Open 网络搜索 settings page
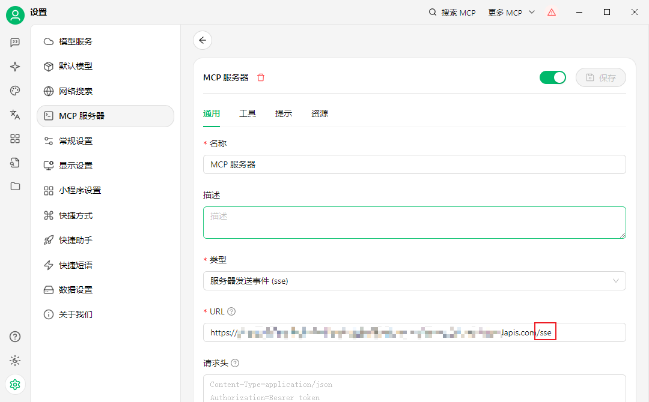Image resolution: width=649 pixels, height=402 pixels. (106, 91)
